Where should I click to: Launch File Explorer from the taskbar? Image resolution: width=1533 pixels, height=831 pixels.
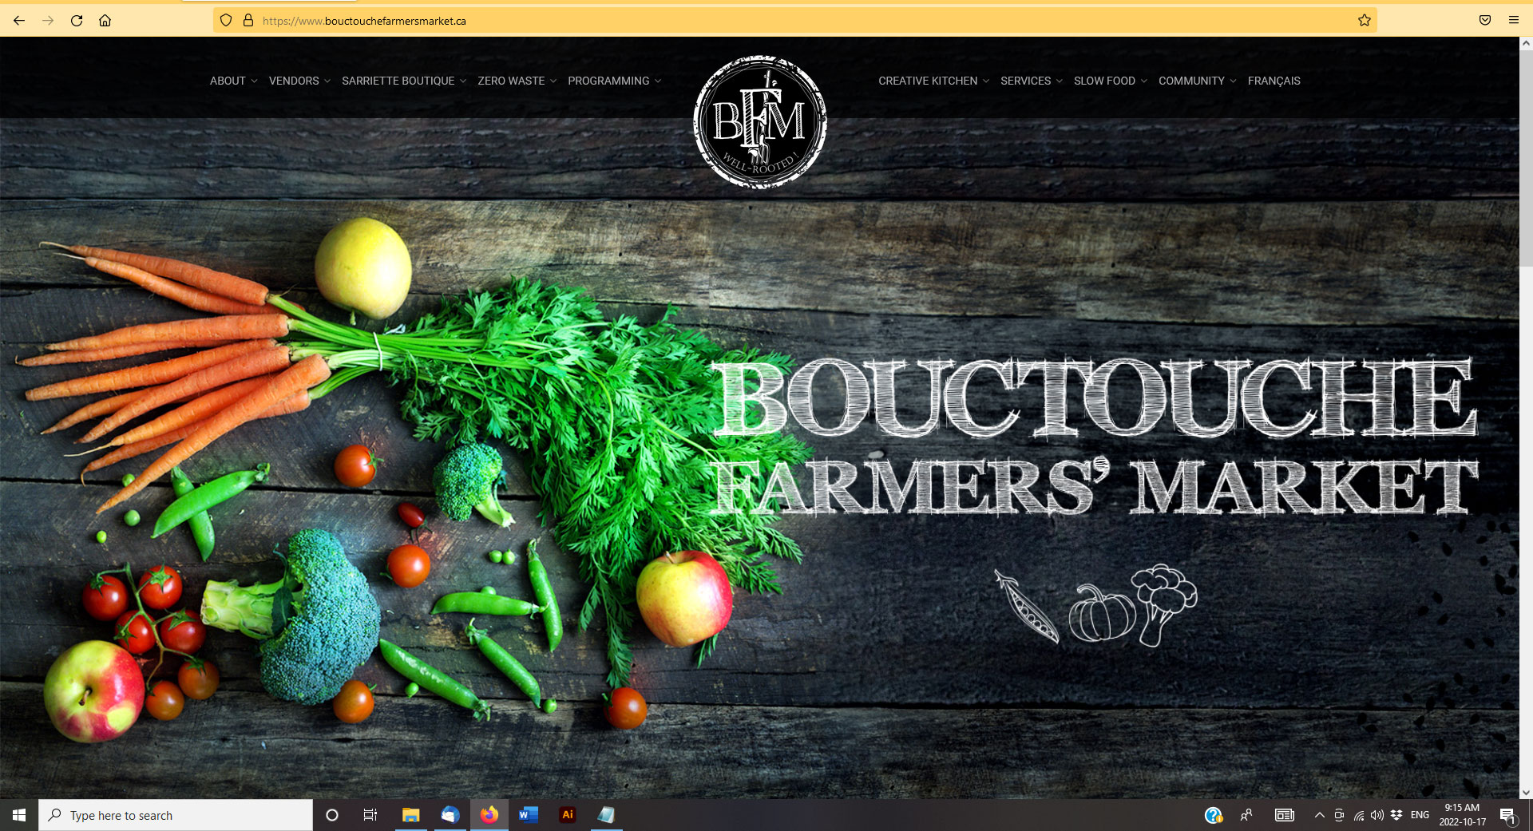click(410, 815)
